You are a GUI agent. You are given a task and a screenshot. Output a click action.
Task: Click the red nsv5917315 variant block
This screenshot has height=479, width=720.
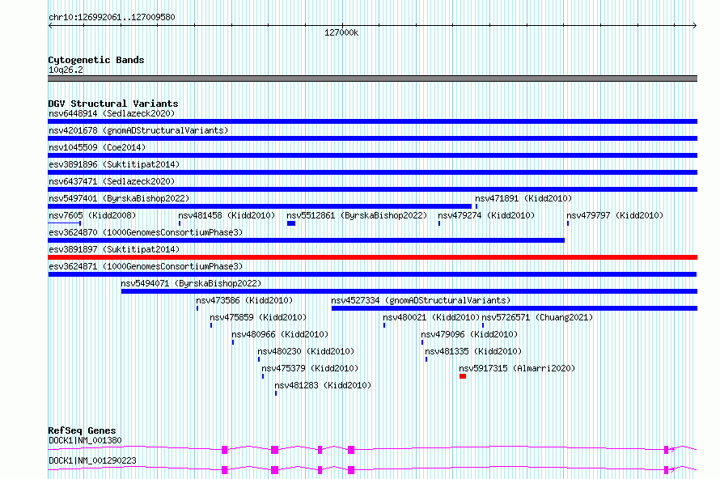point(463,376)
